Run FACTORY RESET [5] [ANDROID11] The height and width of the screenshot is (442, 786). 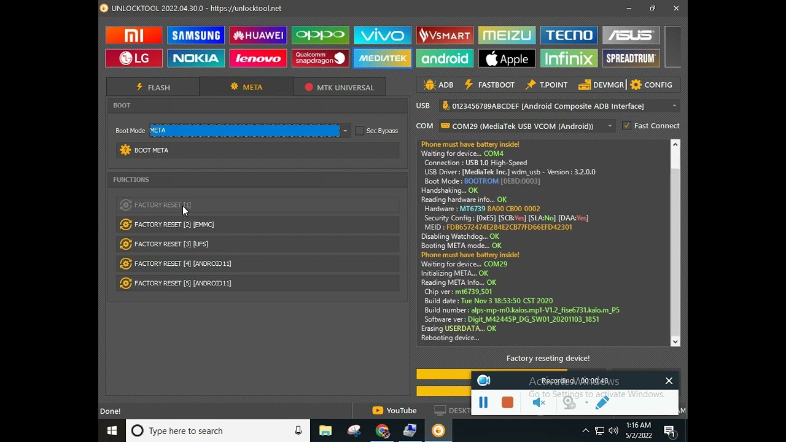coord(257,284)
